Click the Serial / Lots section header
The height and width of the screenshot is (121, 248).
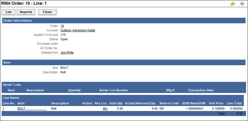pyautogui.click(x=12, y=85)
